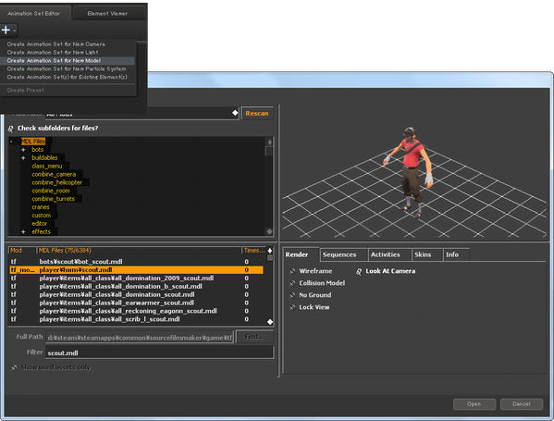Select the editor folder
Viewport: 554px width, 421px height.
[x=39, y=223]
